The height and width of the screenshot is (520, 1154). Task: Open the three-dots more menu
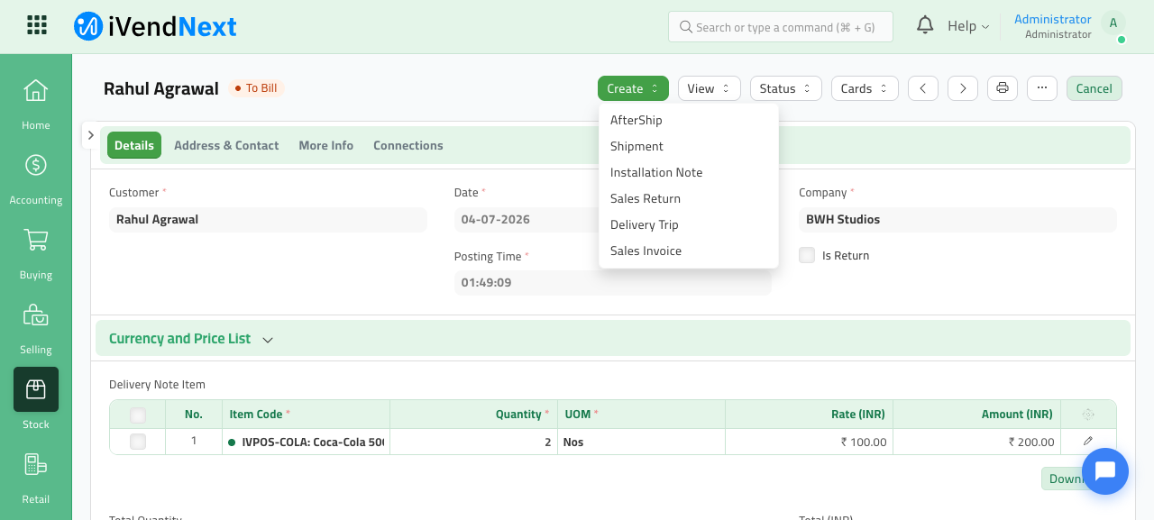coord(1042,88)
